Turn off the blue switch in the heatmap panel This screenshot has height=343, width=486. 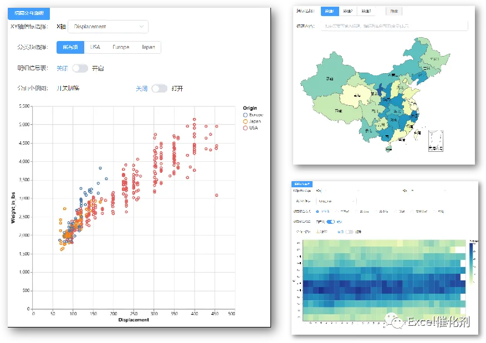point(331,222)
